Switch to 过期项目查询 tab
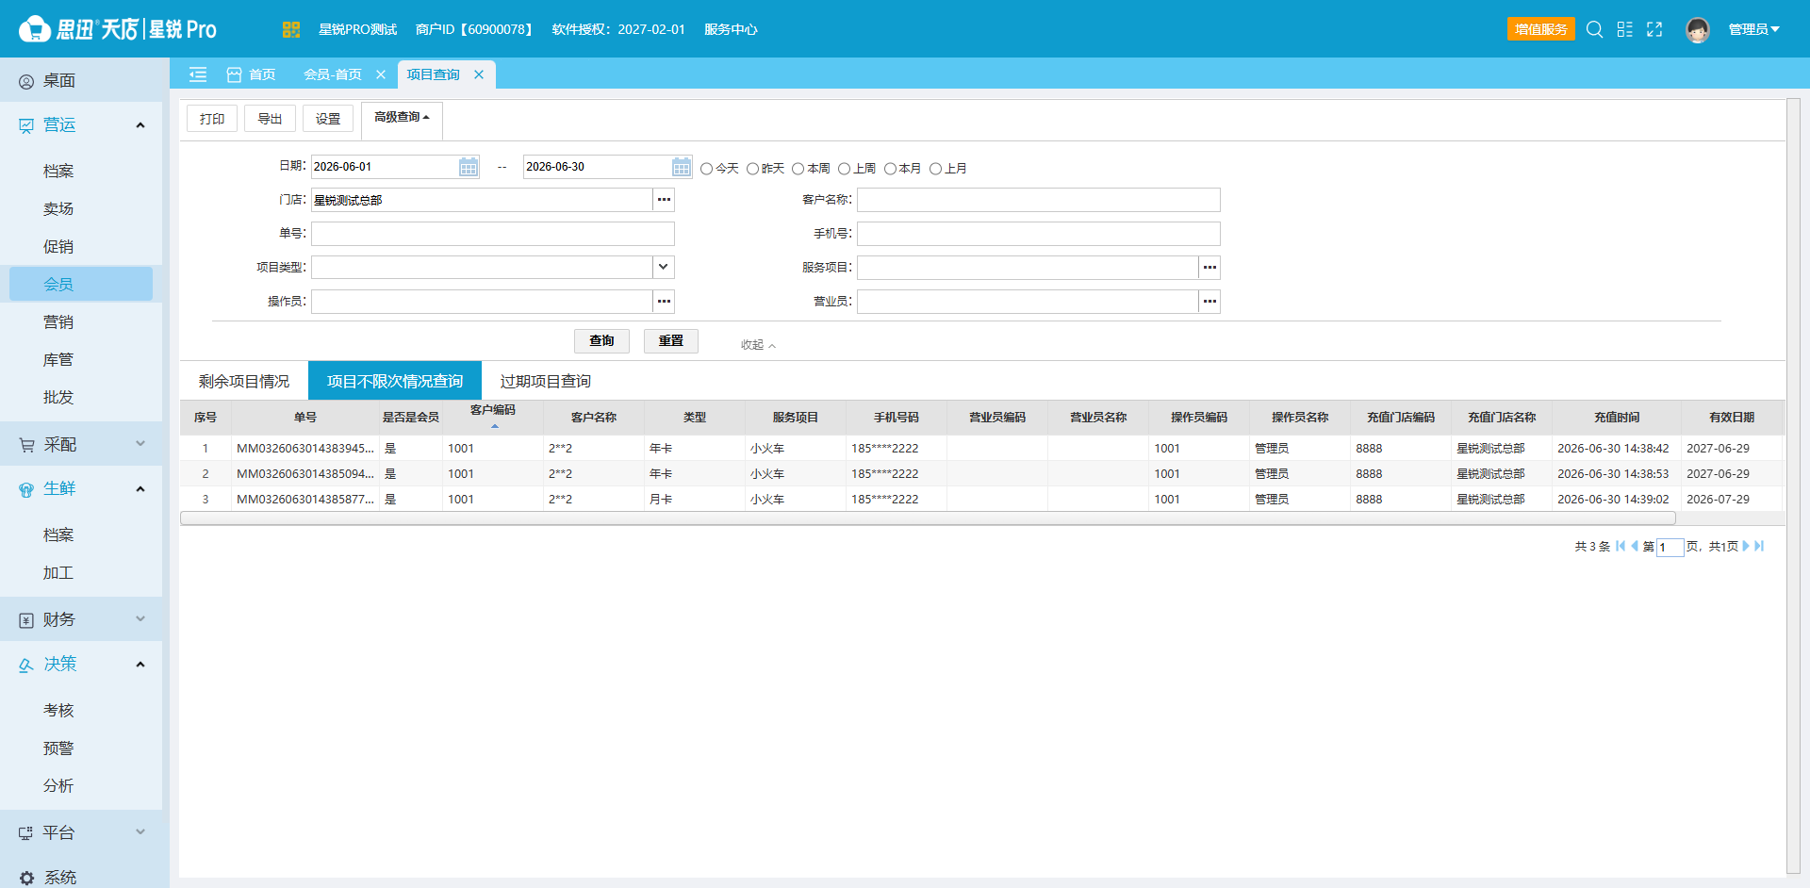 [545, 381]
